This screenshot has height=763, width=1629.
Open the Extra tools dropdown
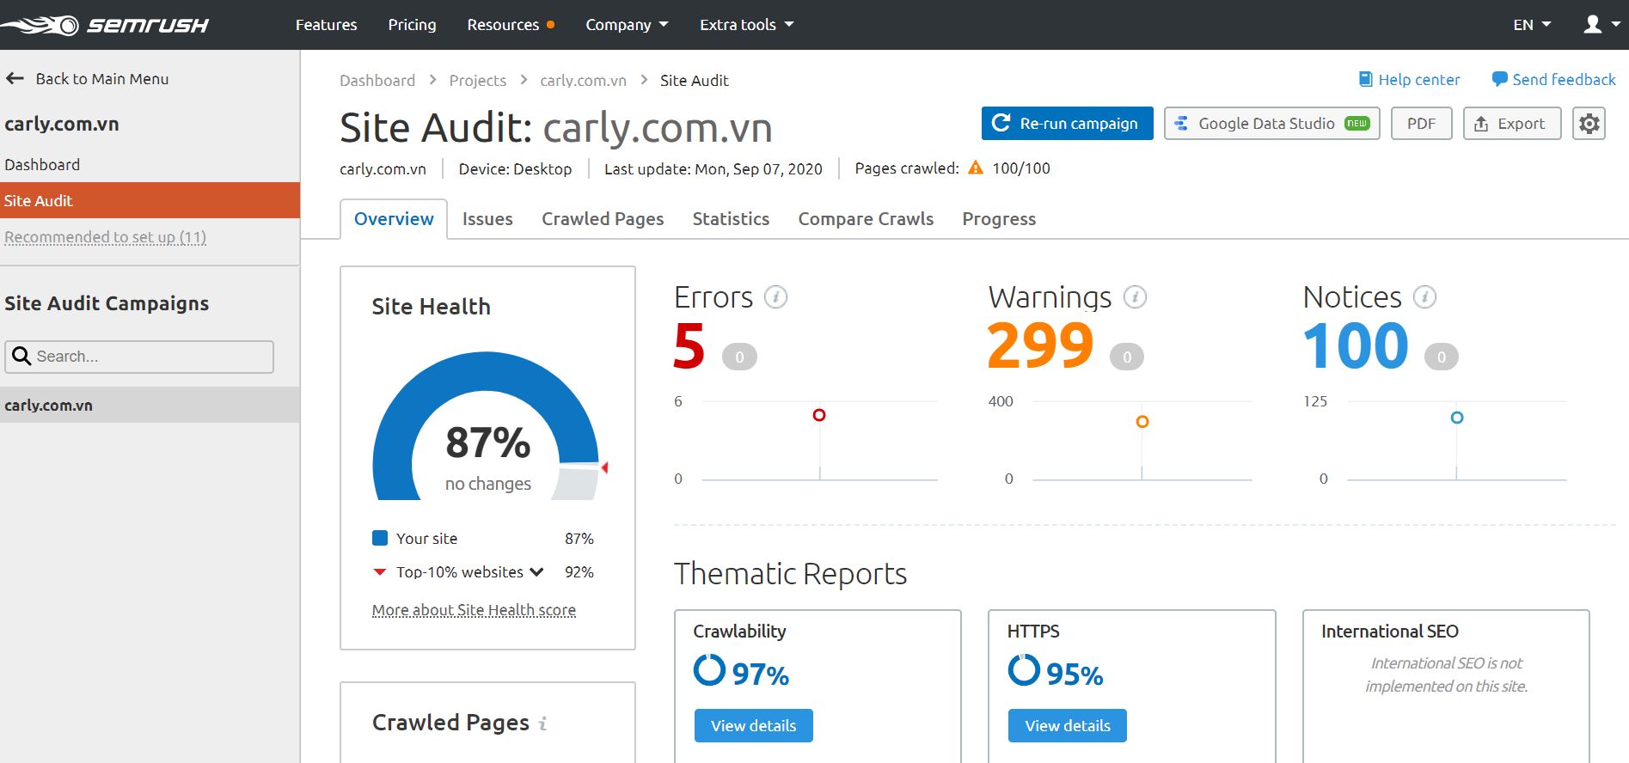tap(746, 25)
